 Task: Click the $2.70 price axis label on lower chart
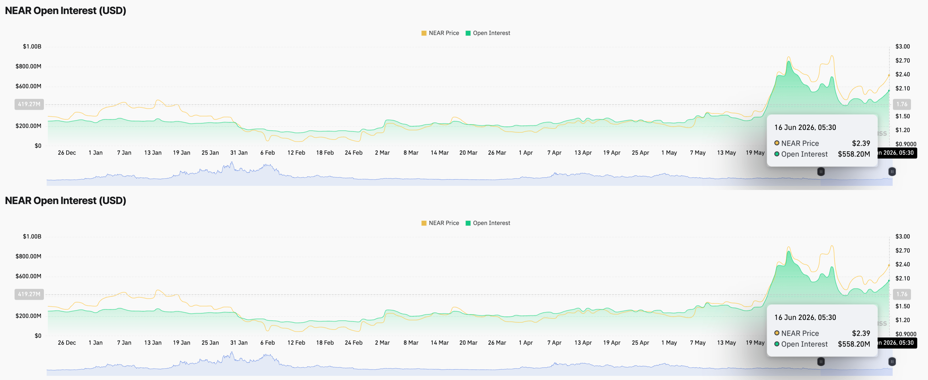(x=903, y=251)
